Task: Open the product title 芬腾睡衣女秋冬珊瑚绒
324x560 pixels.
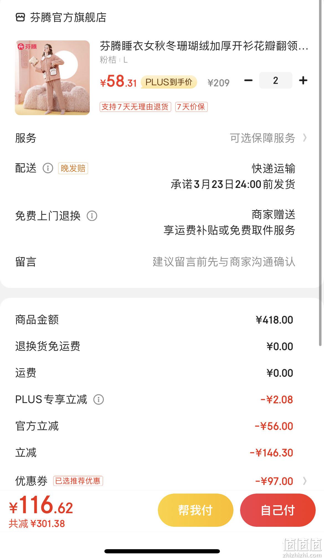Action: pos(204,46)
